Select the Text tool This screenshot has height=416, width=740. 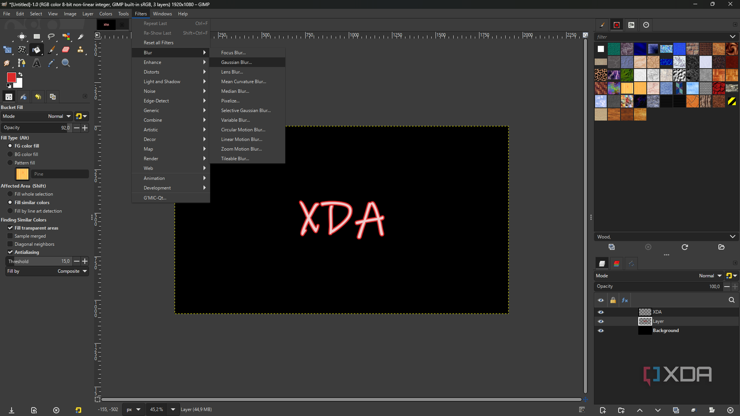point(37,63)
